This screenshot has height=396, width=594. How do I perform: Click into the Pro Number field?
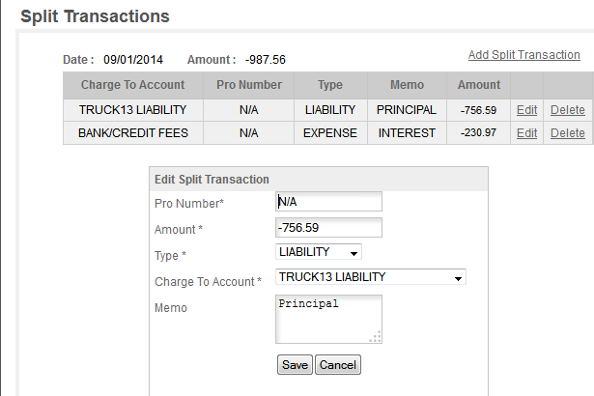tap(328, 202)
